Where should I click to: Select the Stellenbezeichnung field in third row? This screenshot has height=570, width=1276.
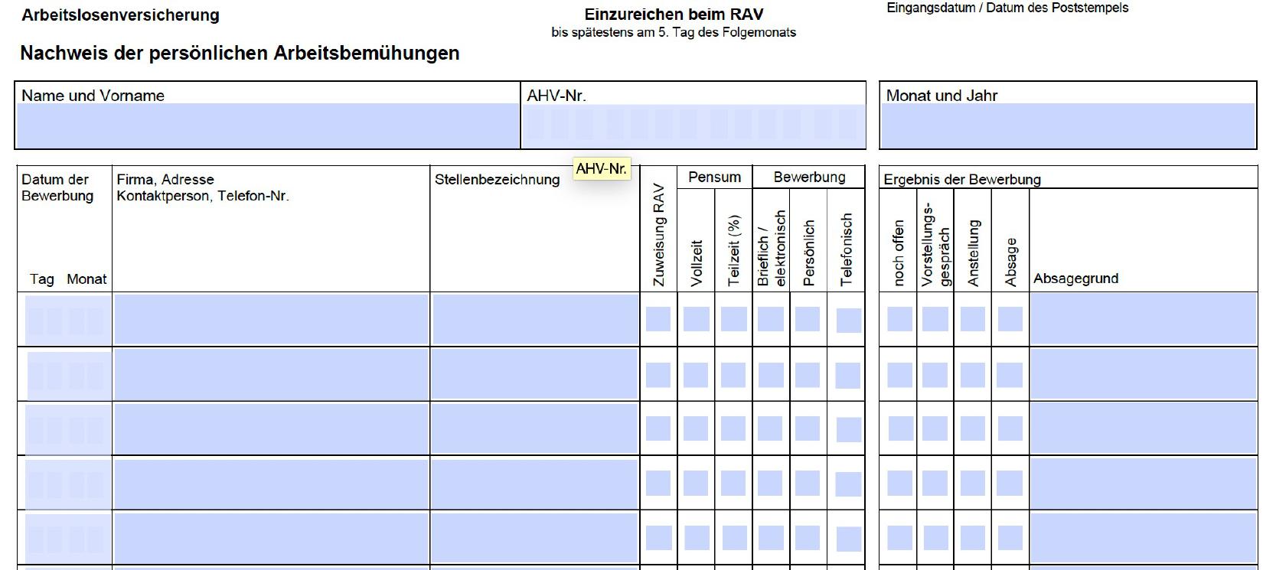click(535, 429)
